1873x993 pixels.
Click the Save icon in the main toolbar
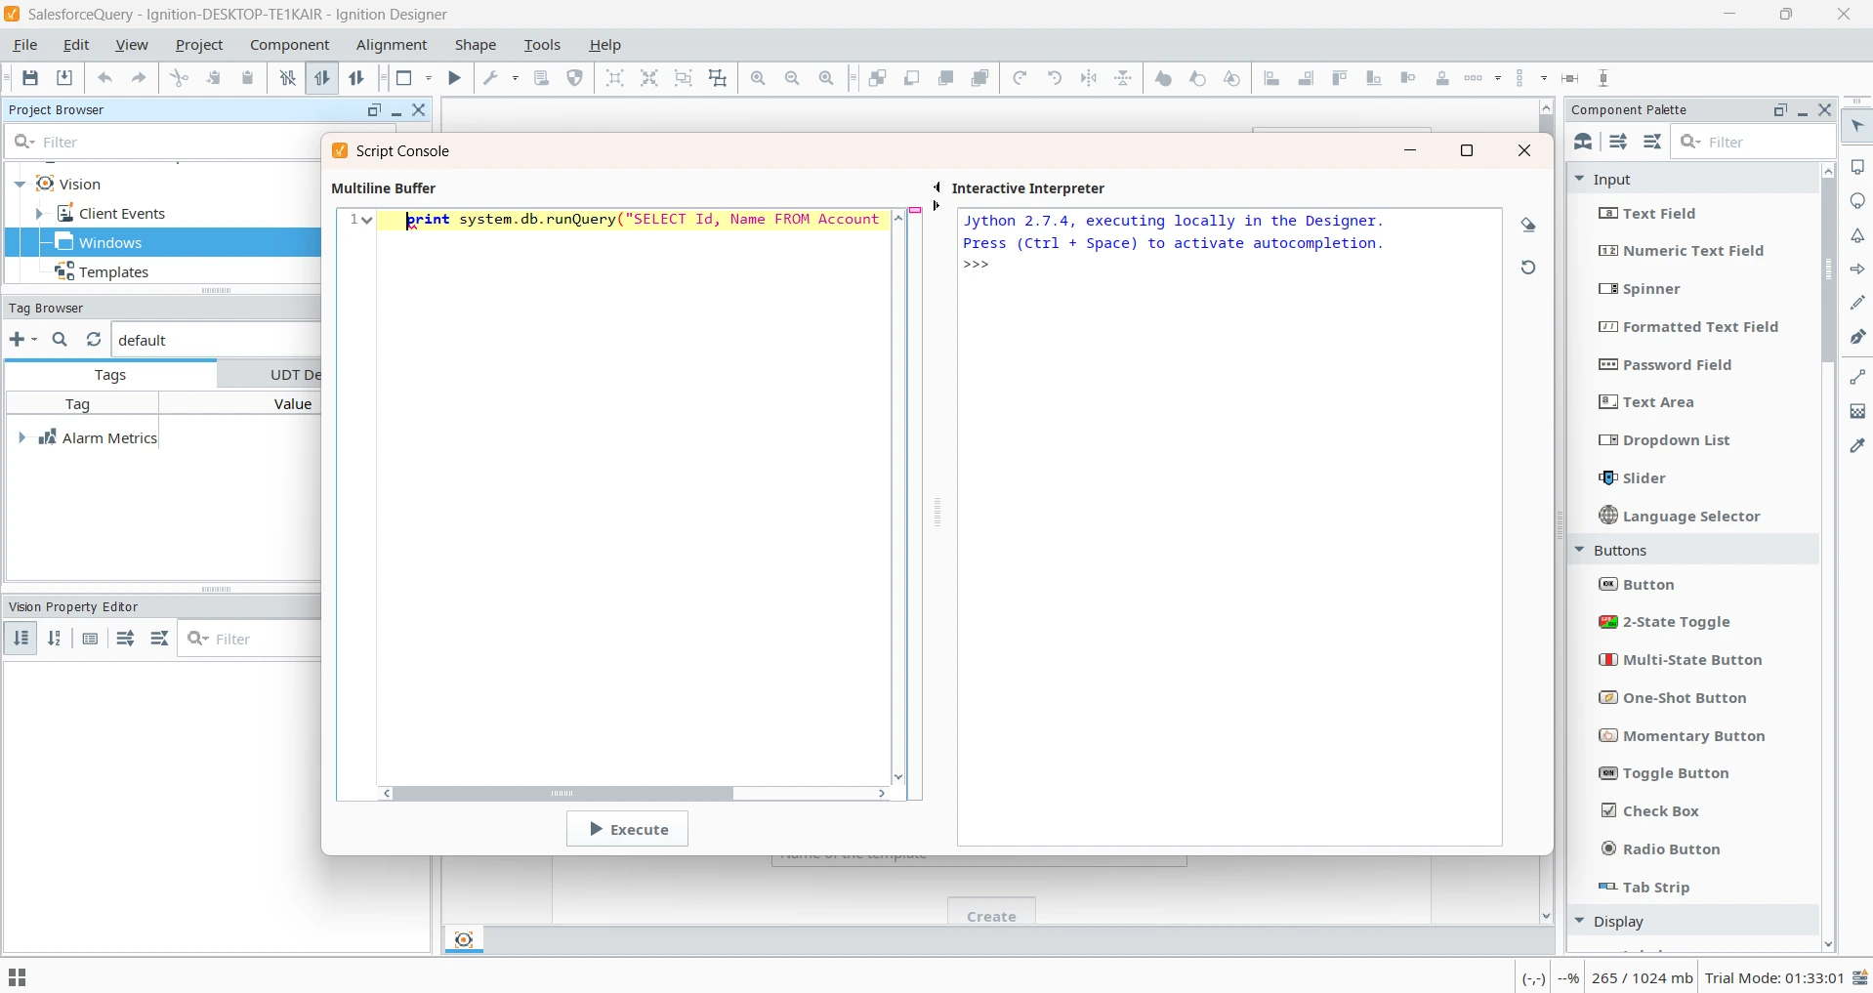point(31,79)
